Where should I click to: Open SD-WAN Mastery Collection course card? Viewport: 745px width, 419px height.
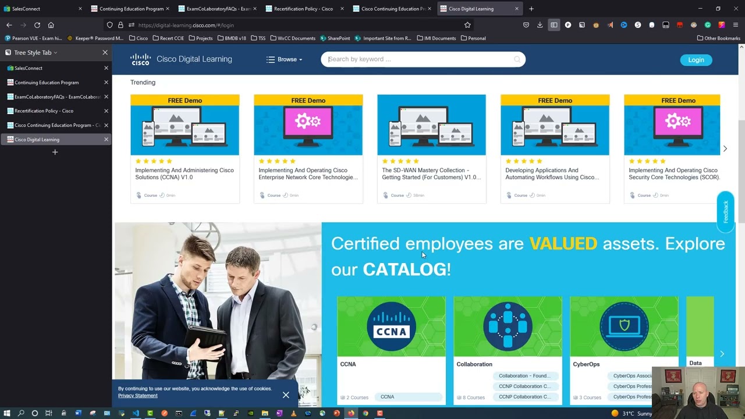coord(432,149)
